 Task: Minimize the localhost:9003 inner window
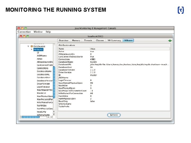24,36
